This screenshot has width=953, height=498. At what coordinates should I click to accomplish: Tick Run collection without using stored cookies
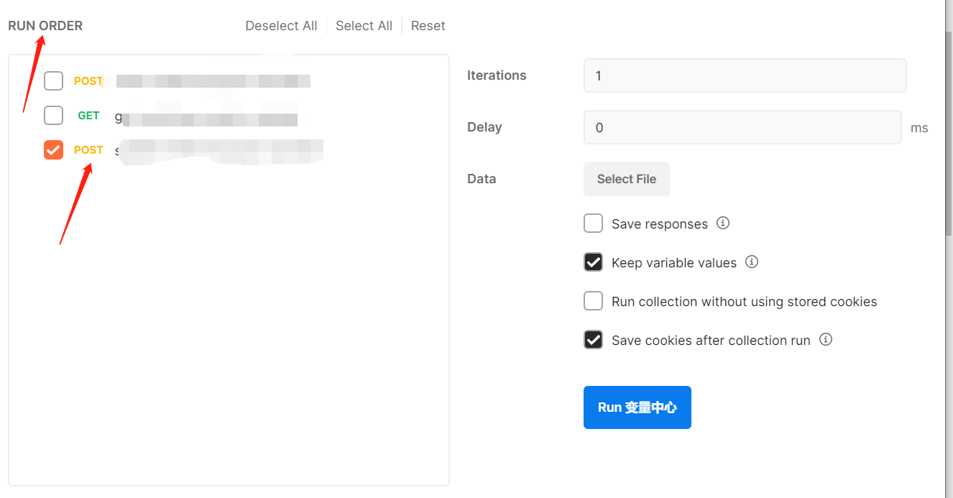tap(593, 301)
